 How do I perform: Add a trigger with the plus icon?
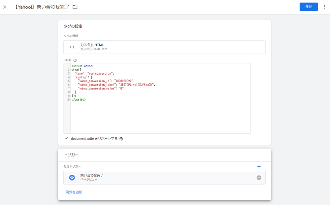[x=259, y=166]
